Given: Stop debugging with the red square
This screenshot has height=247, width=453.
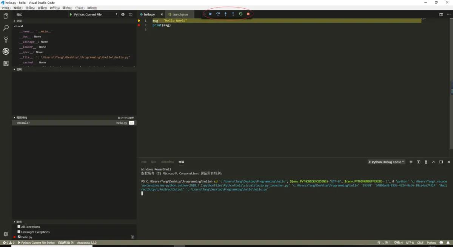Looking at the screenshot, I should point(248,14).
